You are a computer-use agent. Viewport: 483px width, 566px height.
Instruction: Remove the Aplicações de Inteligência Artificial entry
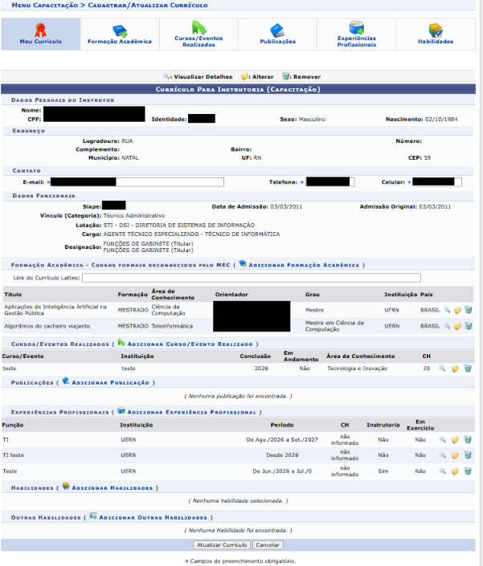[x=469, y=310]
